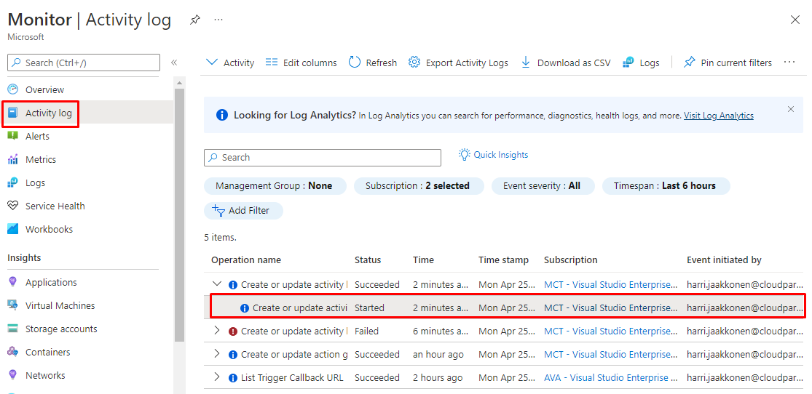Click the pin icon beside the page title
The height and width of the screenshot is (394, 812).
click(x=194, y=20)
